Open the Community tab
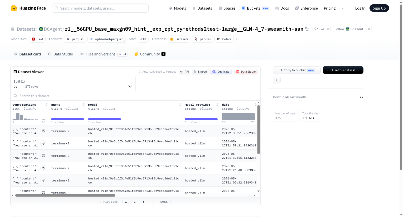Image resolution: width=403 pixels, height=217 pixels. coord(150,54)
